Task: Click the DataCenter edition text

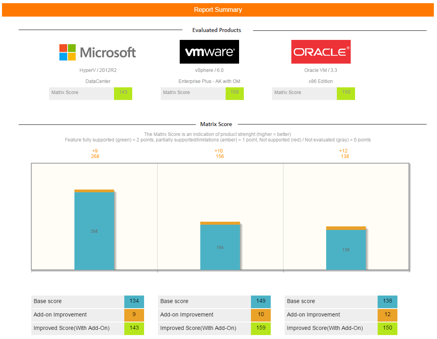Action: pyautogui.click(x=98, y=81)
